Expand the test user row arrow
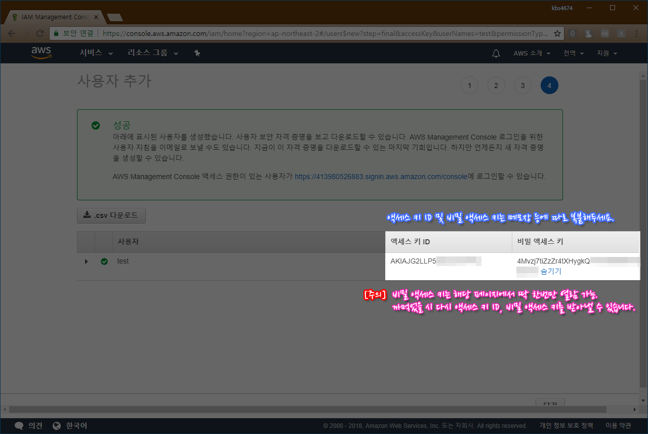The height and width of the screenshot is (434, 648). coord(86,262)
